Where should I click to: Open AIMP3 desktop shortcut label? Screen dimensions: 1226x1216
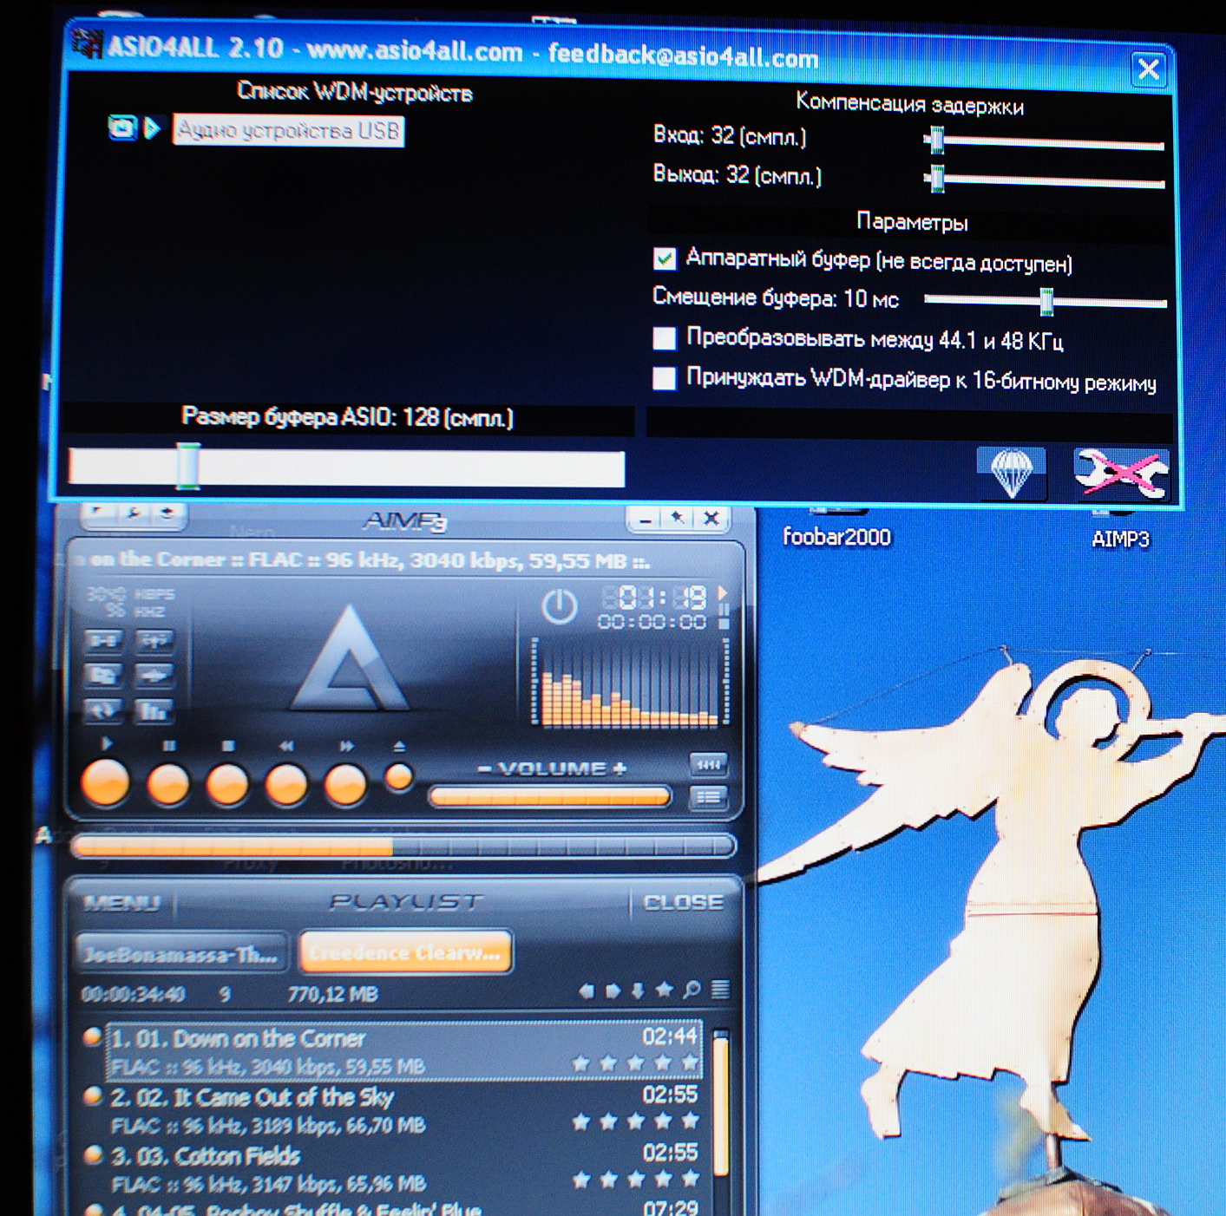tap(1120, 539)
